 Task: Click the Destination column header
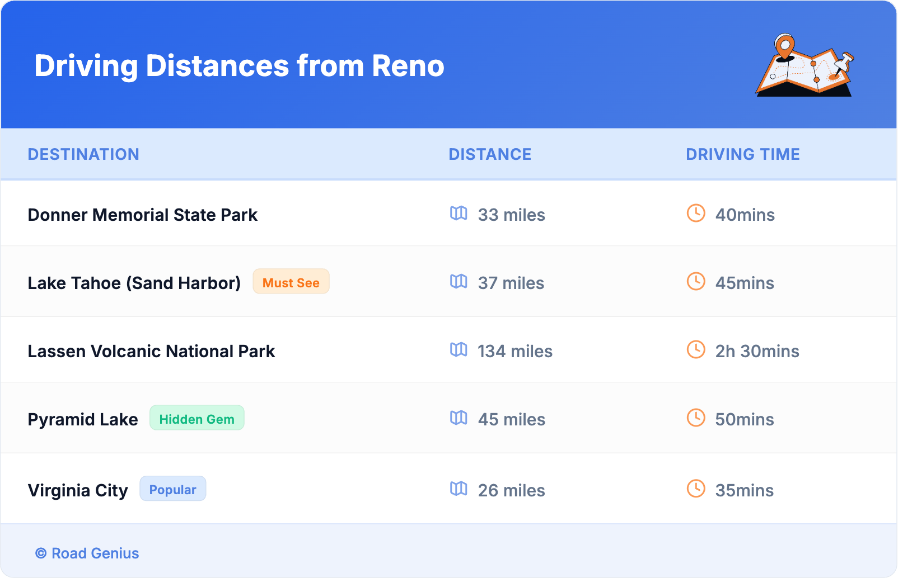tap(83, 154)
